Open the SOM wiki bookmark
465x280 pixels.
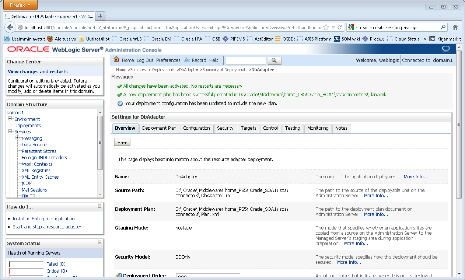point(347,39)
